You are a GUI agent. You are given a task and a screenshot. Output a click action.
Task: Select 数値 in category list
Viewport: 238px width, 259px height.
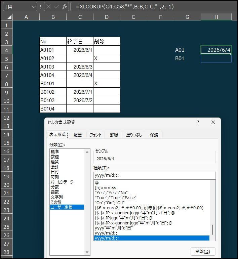[67, 157]
